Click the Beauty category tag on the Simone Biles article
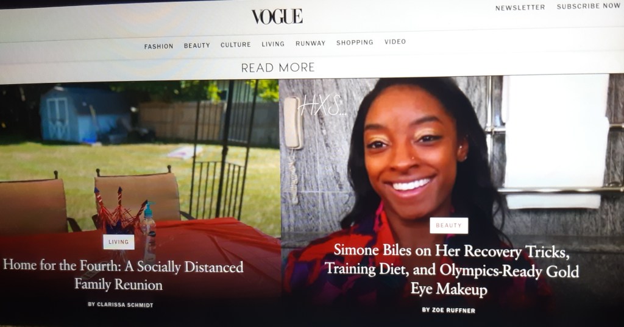The image size is (624, 327). (x=449, y=225)
